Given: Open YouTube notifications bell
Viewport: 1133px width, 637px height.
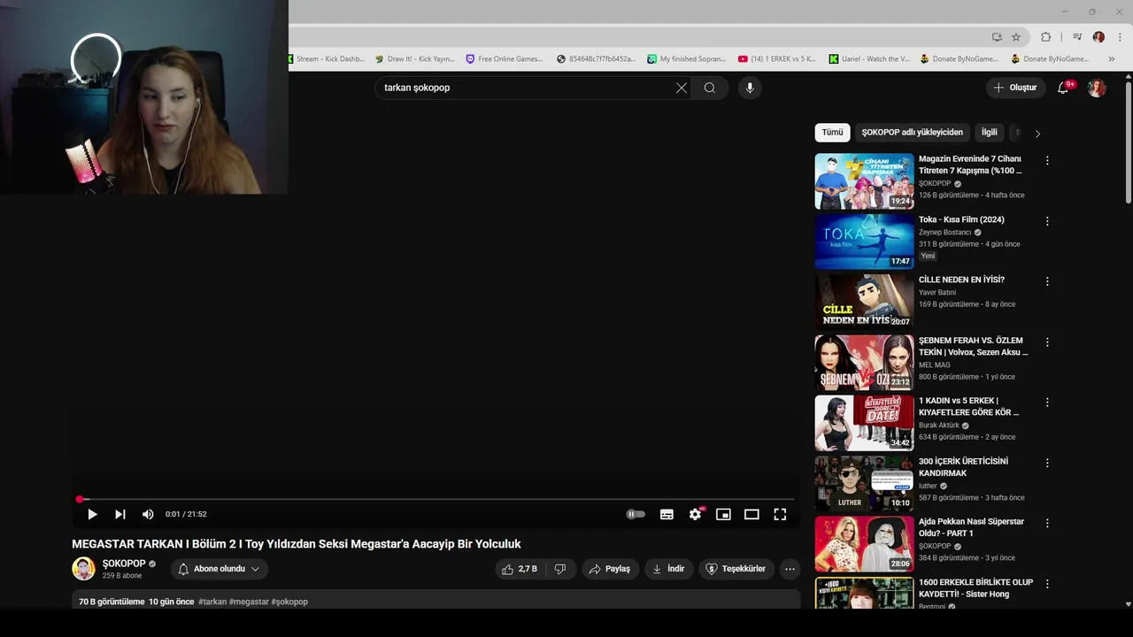Looking at the screenshot, I should [1064, 88].
